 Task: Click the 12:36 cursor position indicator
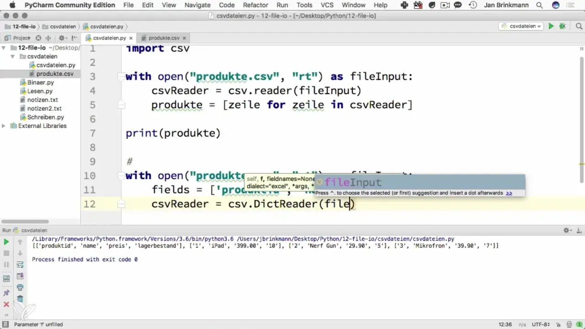coord(505,324)
